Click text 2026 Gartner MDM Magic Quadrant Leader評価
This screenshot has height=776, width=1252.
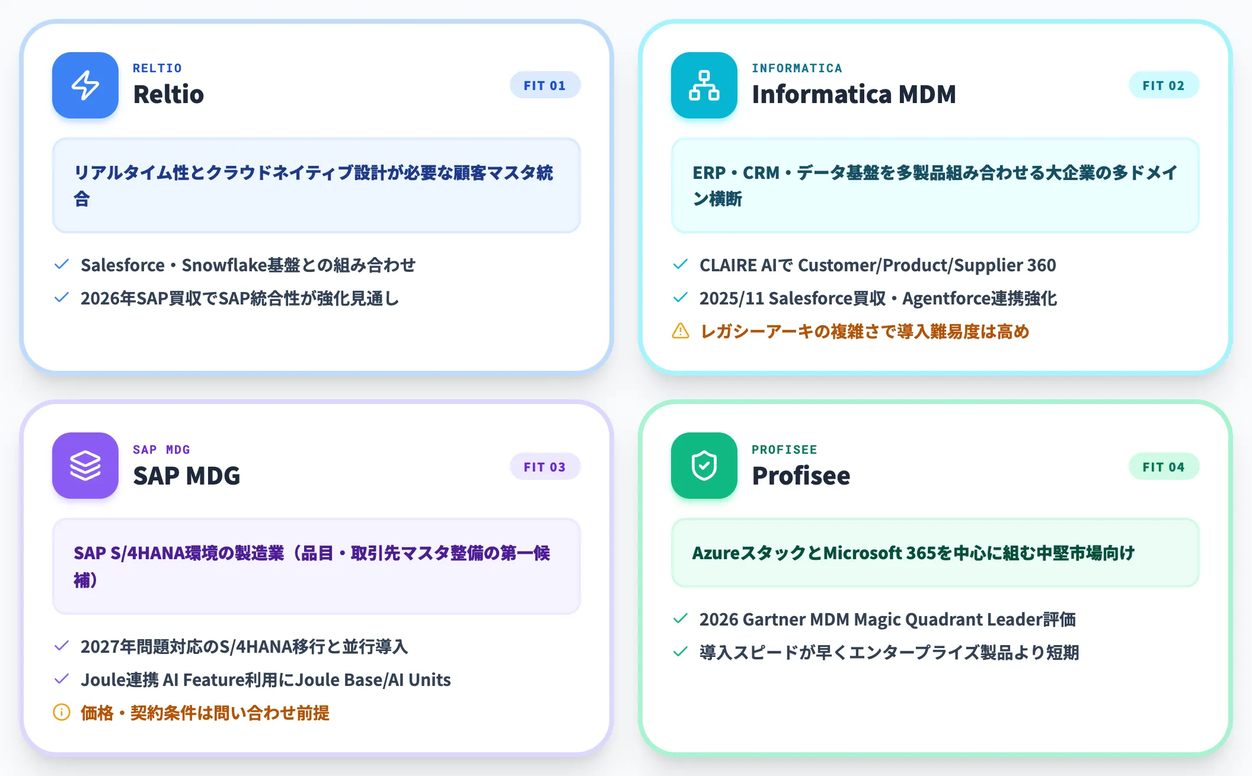tap(888, 619)
